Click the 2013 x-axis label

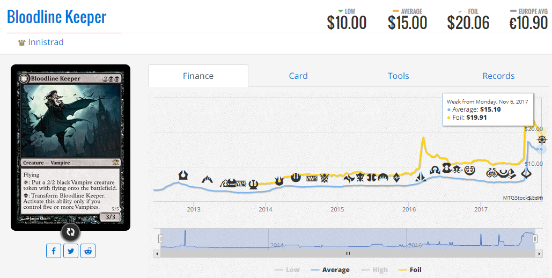194,209
